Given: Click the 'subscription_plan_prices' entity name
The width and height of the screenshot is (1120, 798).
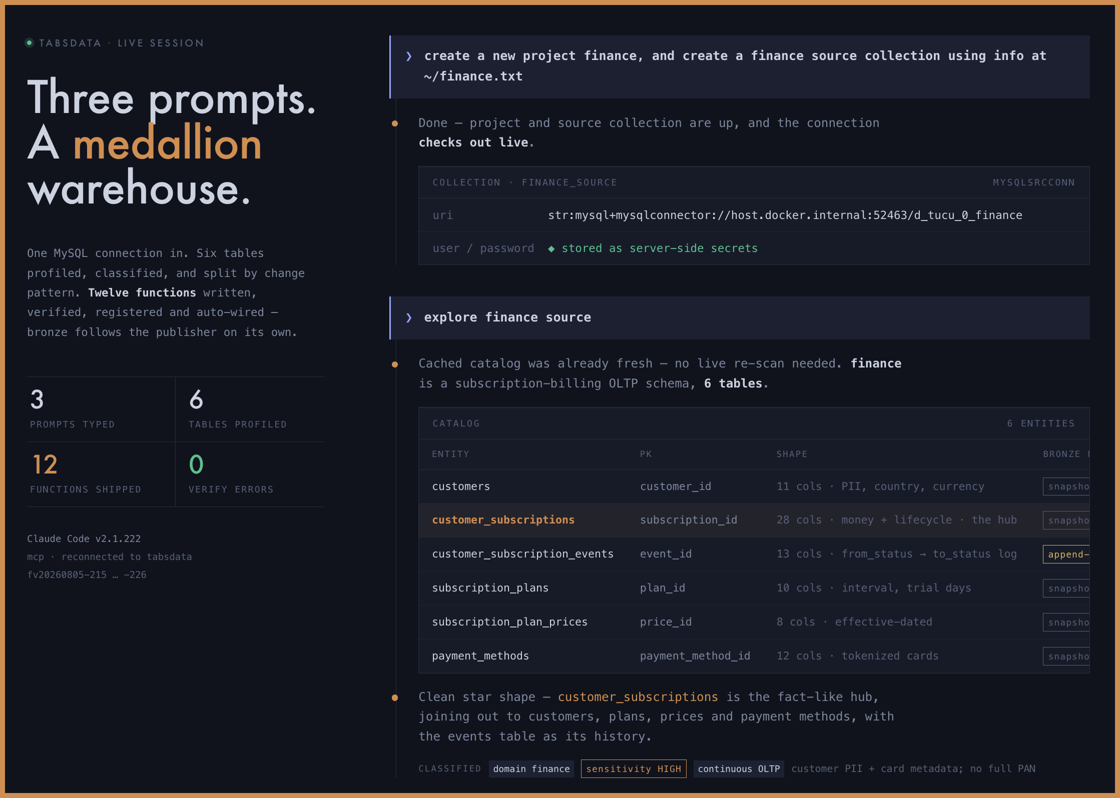Looking at the screenshot, I should (509, 622).
